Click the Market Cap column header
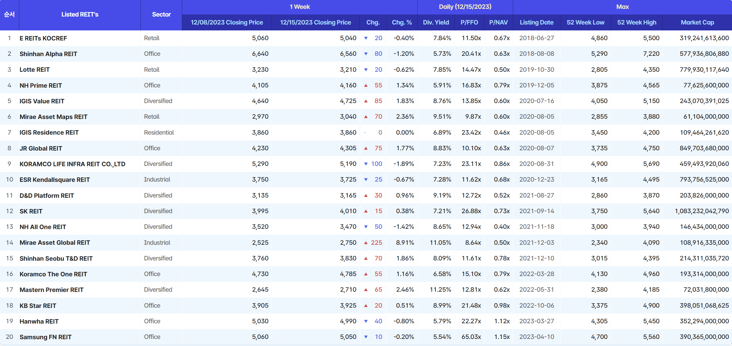The width and height of the screenshot is (732, 346). tap(697, 22)
